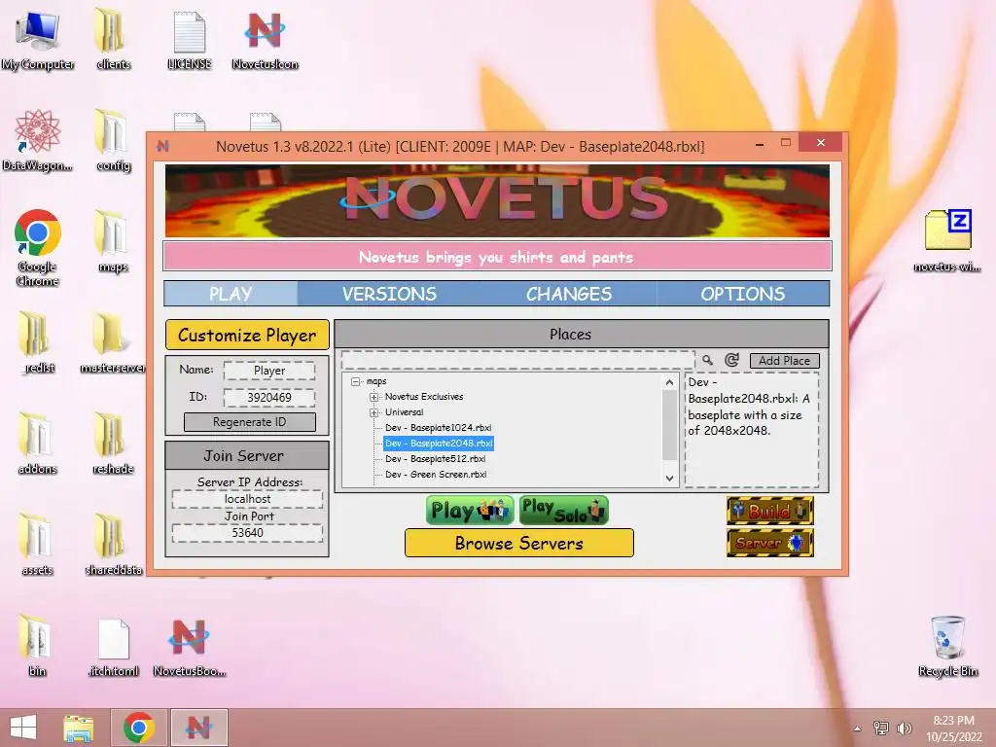
Task: Expand the Universal tree node
Action: point(374,412)
